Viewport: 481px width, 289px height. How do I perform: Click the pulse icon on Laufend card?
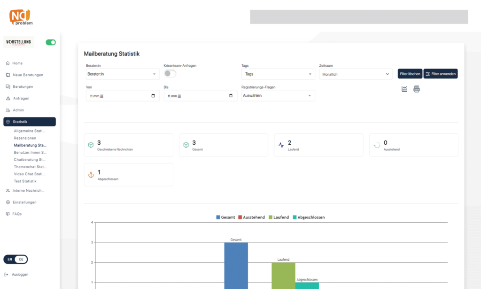point(281,145)
